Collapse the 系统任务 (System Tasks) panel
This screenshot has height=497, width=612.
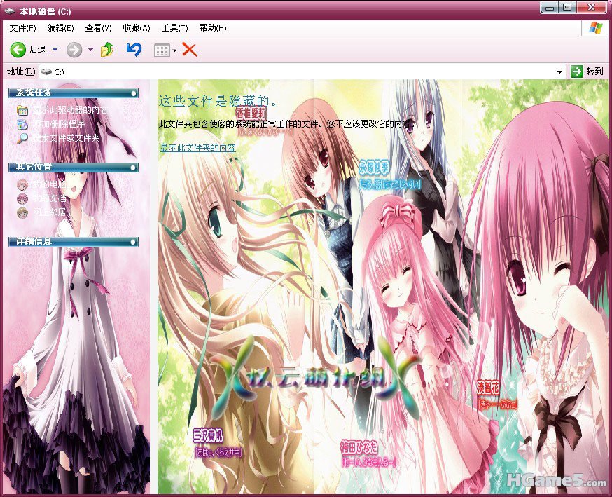[x=132, y=93]
